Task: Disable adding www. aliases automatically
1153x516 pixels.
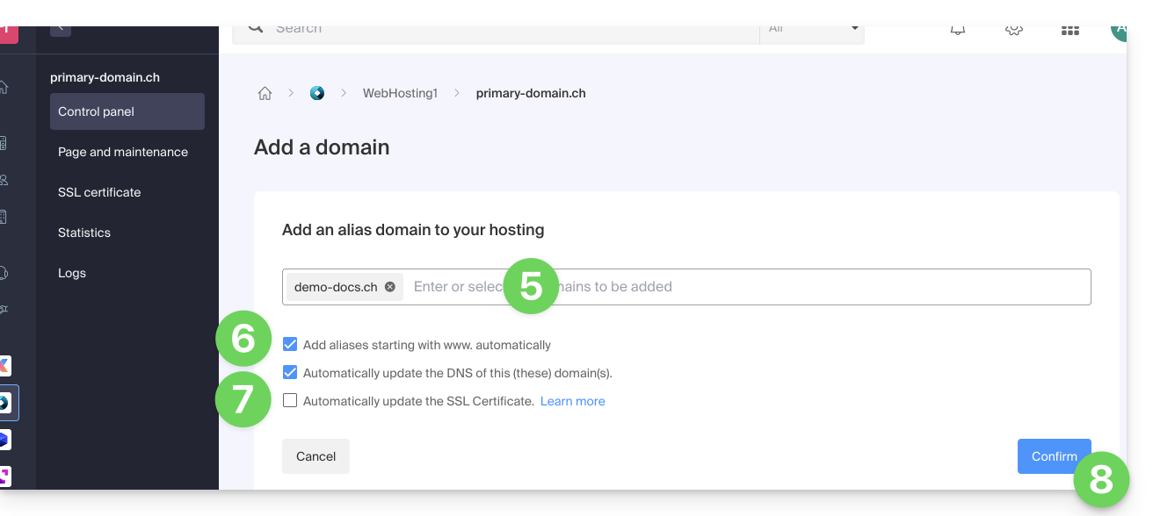Action: tap(290, 345)
